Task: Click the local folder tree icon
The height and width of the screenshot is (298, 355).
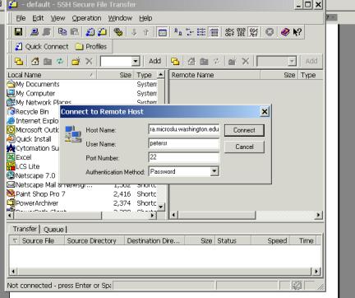Action: pyautogui.click(x=19, y=61)
